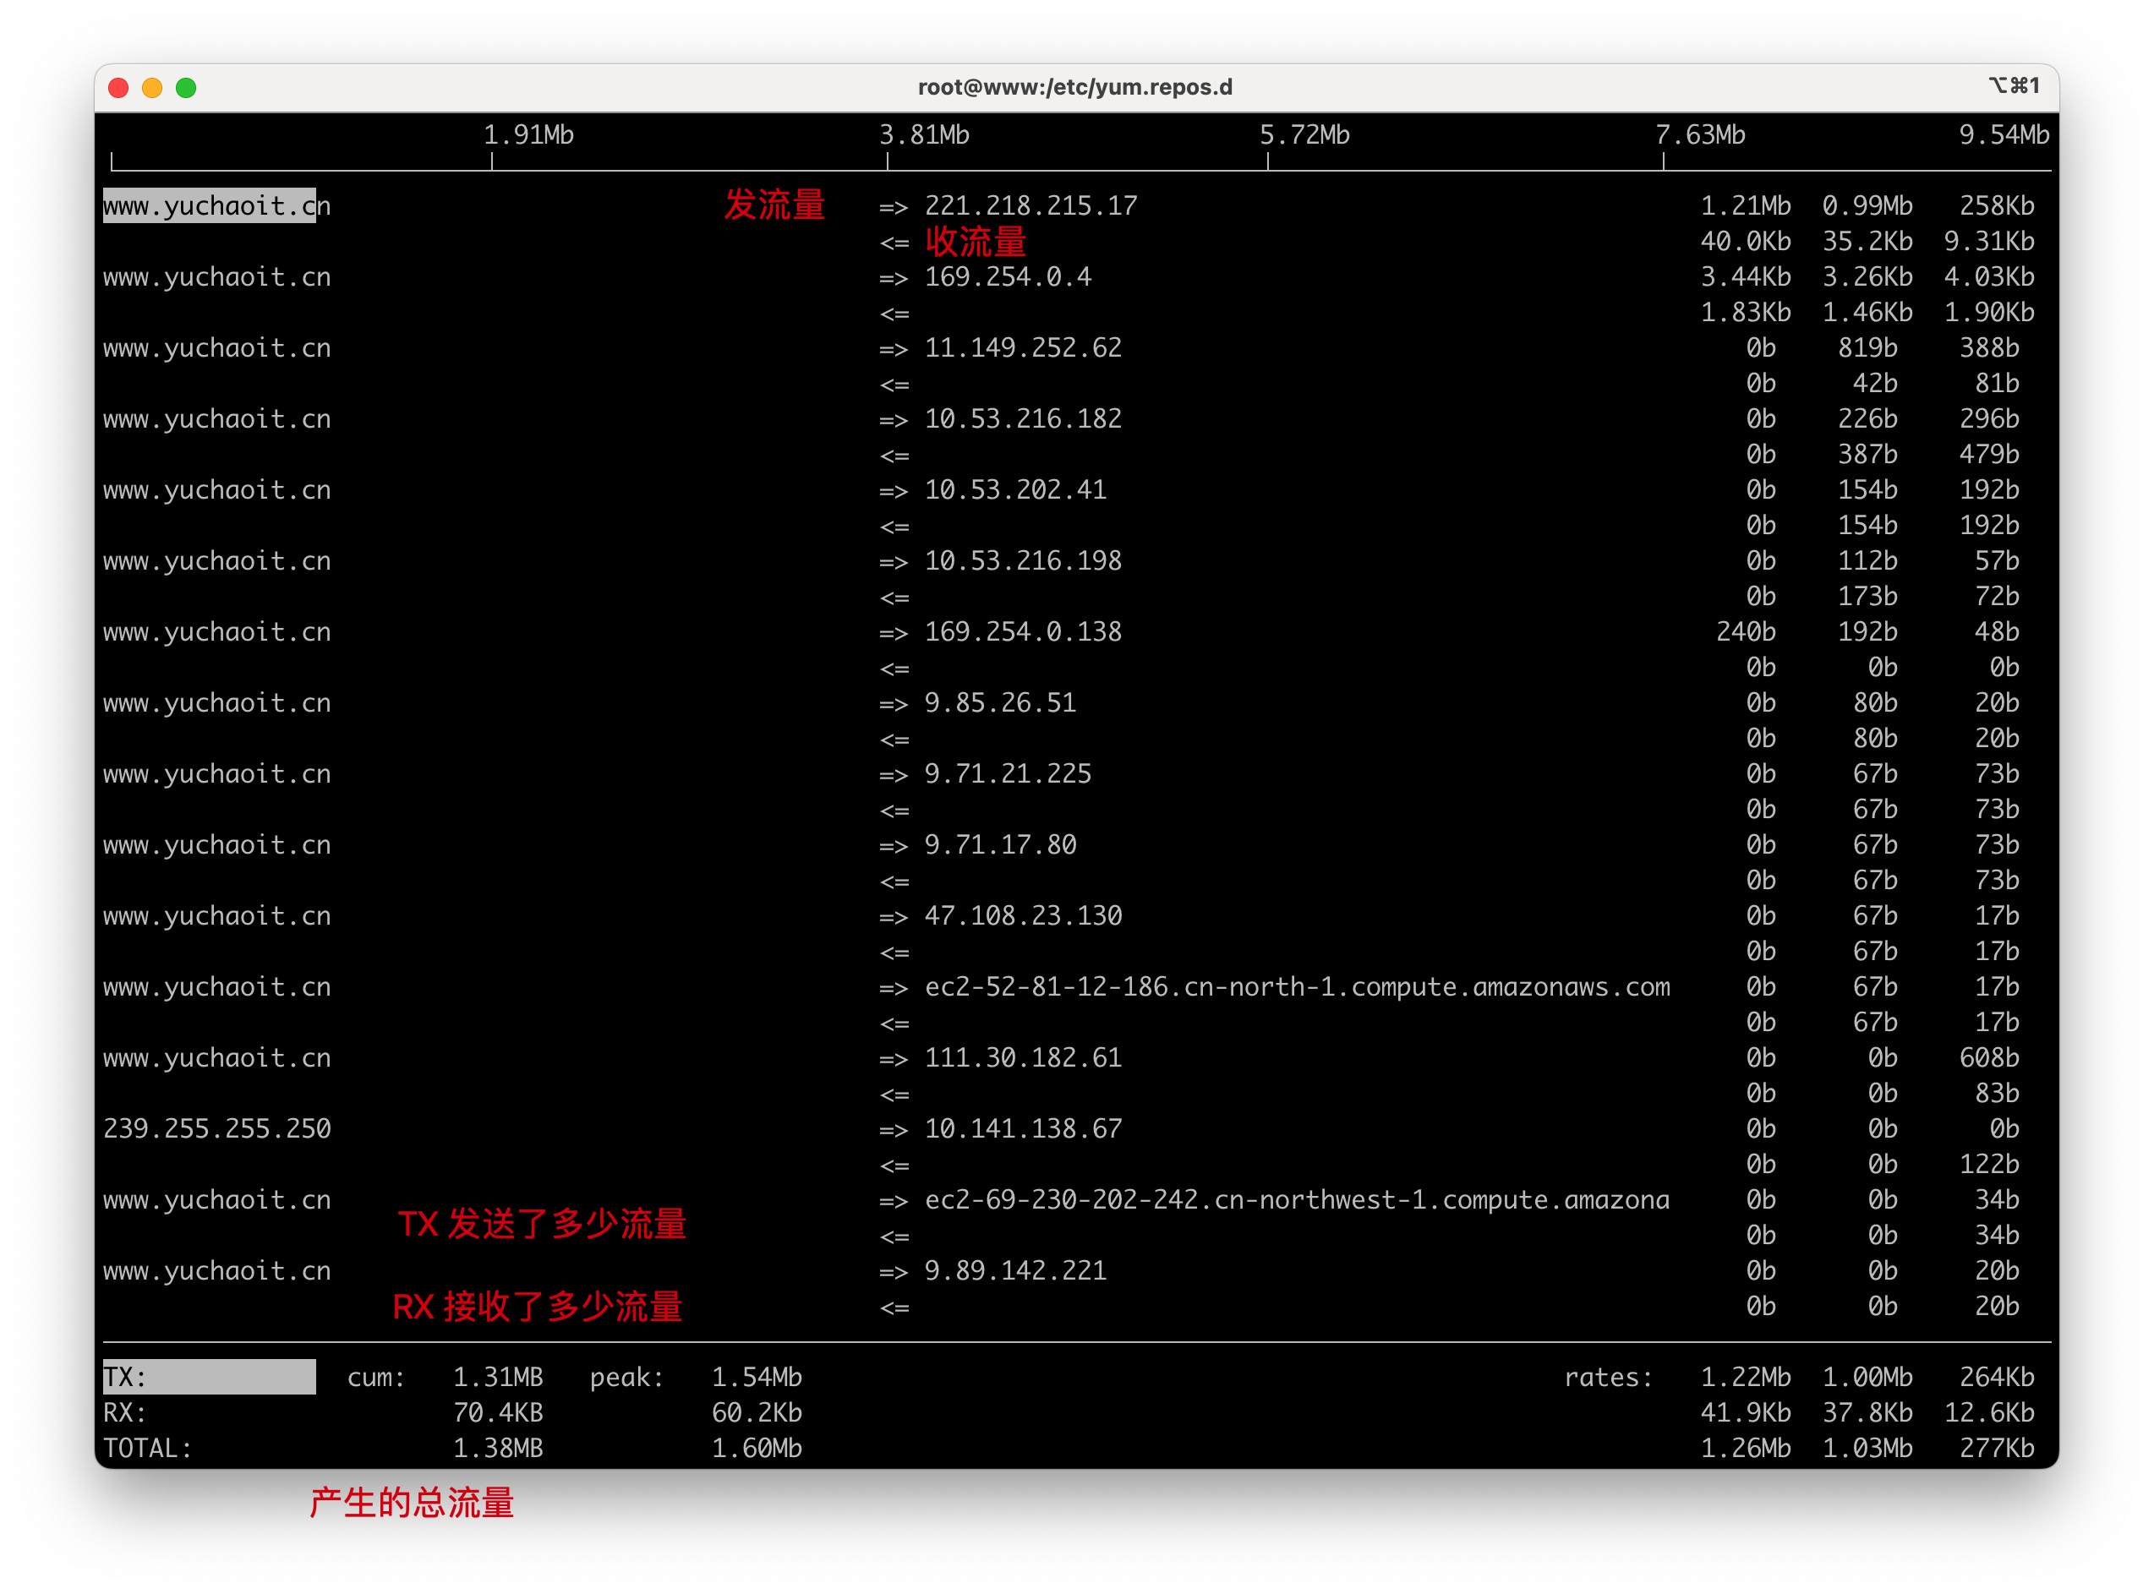
Task: Click the yellow minimize window button
Action: tap(152, 88)
